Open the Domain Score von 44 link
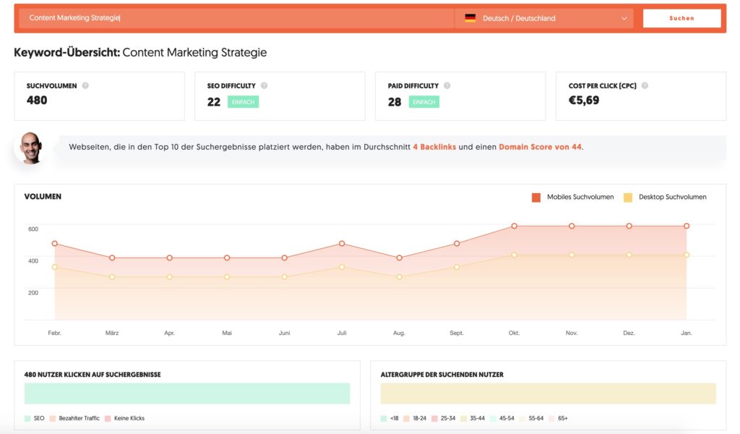 click(540, 147)
